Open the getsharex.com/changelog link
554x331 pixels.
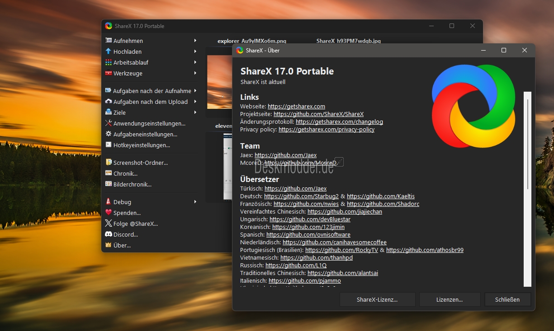(339, 122)
